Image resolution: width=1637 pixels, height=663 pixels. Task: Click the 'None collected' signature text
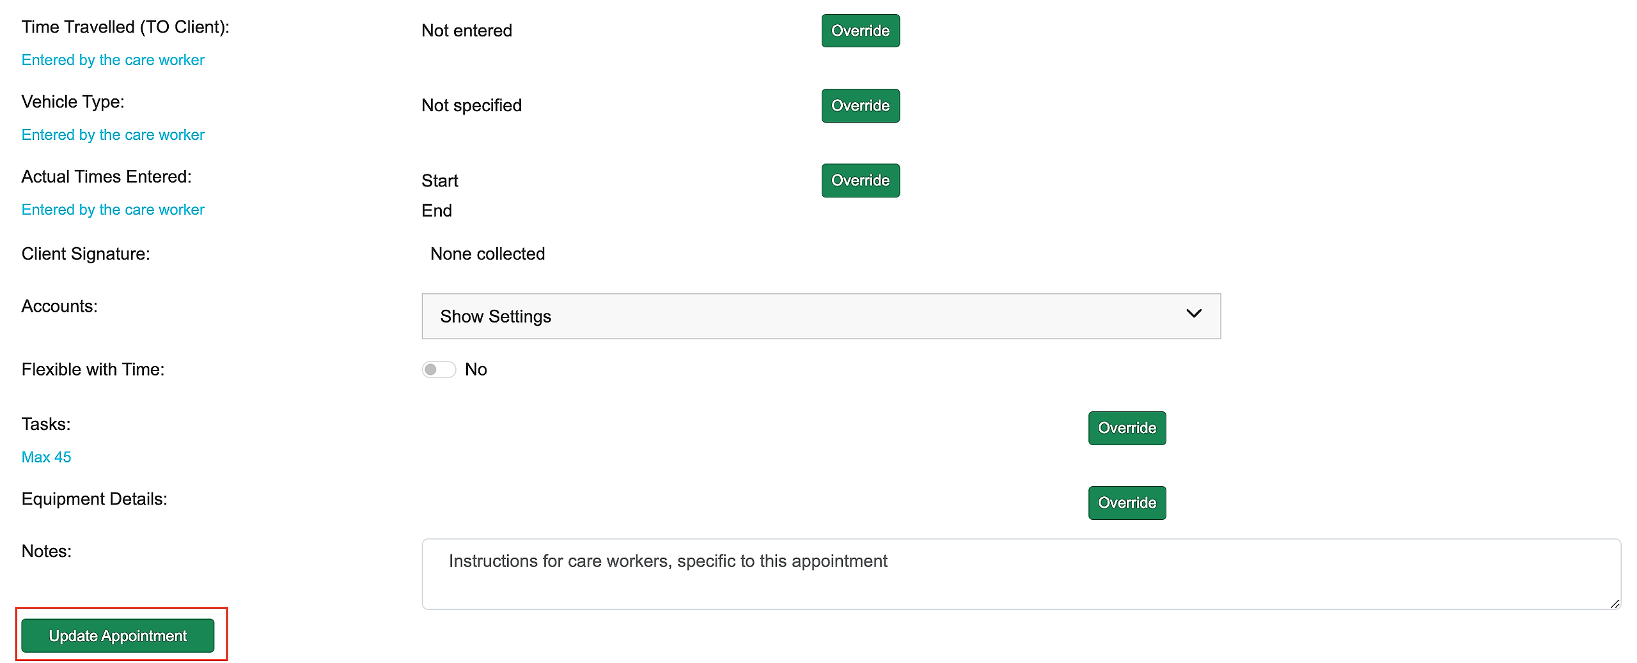[x=487, y=254]
